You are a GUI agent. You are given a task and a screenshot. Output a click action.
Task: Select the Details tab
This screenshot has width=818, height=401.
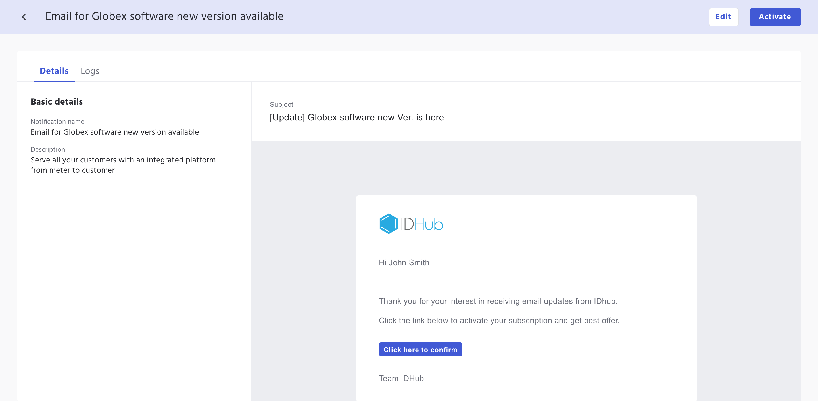tap(54, 71)
